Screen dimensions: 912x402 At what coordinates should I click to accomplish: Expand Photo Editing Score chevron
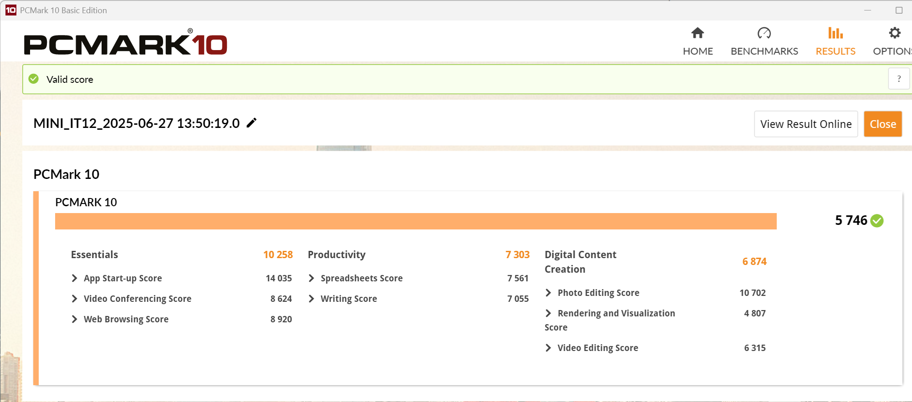(548, 293)
